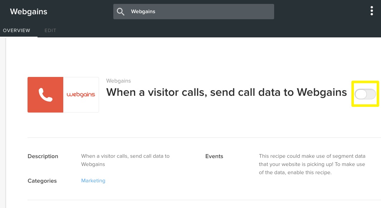Click the Description label
381x208 pixels.
coord(43,156)
